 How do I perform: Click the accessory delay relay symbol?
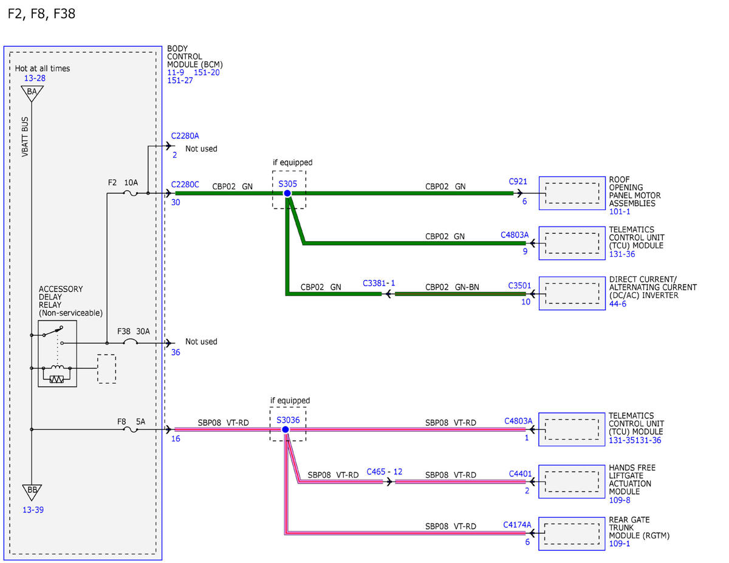coord(58,353)
